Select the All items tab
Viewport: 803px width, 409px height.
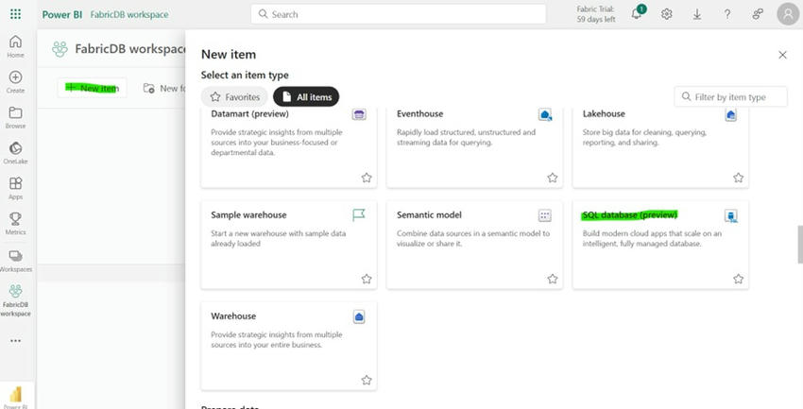pos(306,96)
